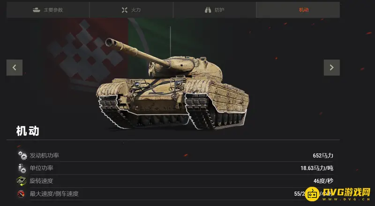The width and height of the screenshot is (375, 206).
Task: Click the green rotation icon beside 旋转速度
Action: click(22, 181)
